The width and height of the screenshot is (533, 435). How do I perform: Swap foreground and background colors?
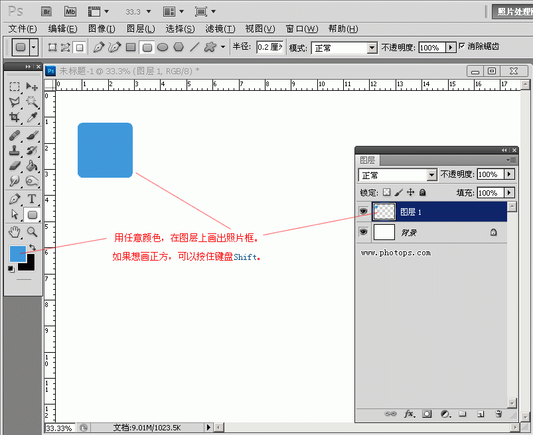point(33,247)
